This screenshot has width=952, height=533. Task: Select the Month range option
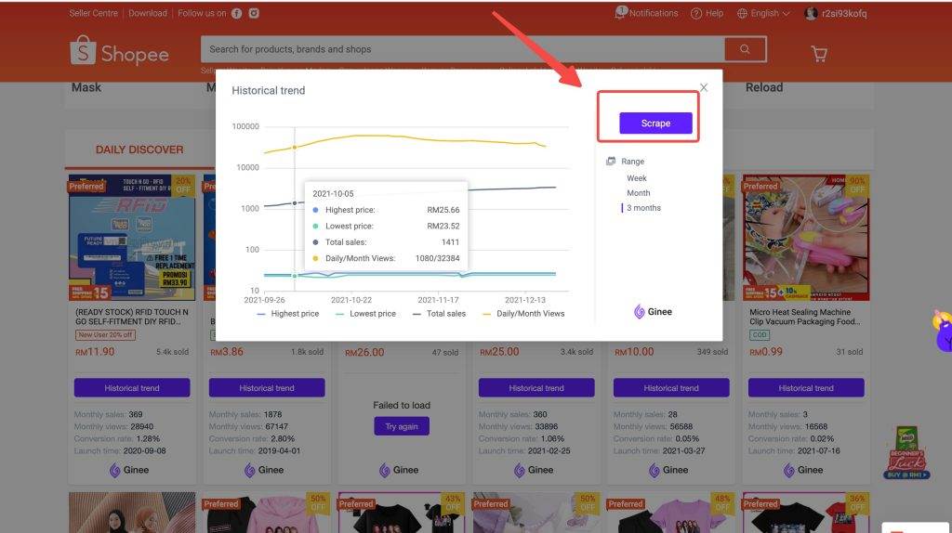point(638,193)
